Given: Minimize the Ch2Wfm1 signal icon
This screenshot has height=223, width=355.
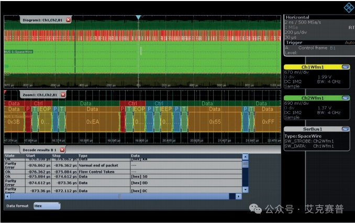Looking at the screenshot, I should (x=345, y=98).
